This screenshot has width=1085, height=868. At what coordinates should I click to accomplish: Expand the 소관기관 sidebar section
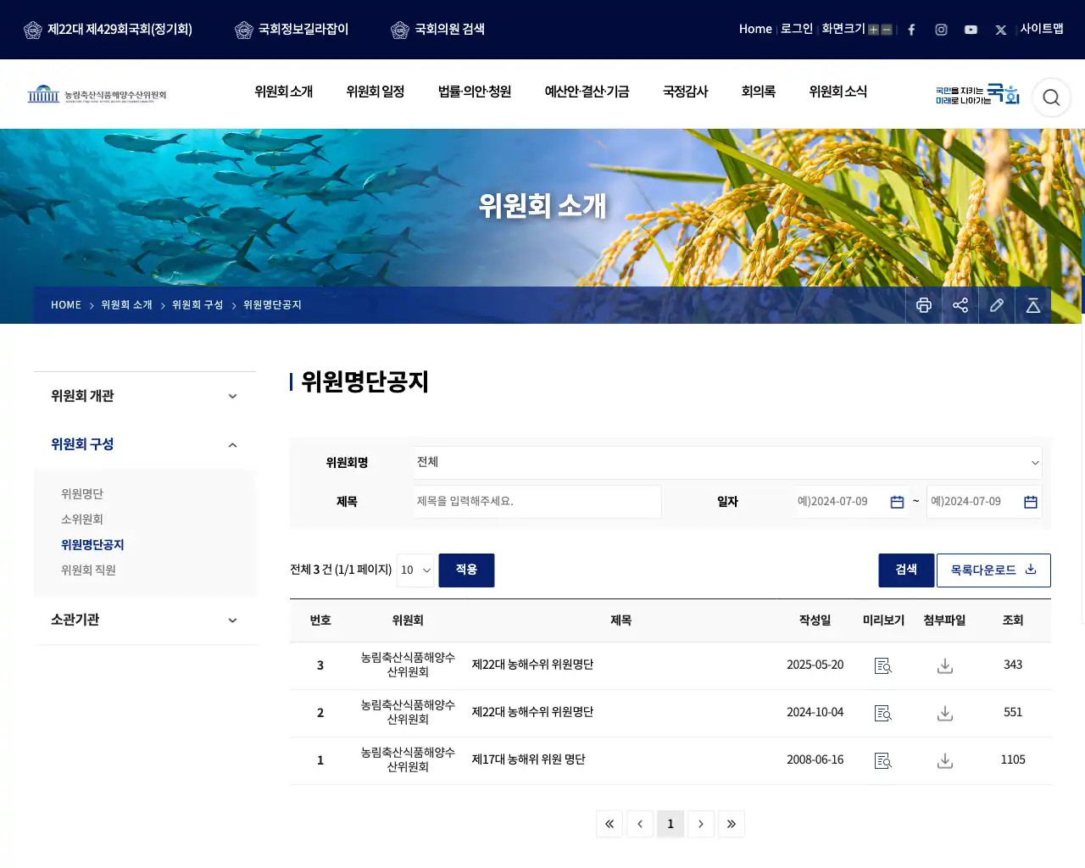coord(145,620)
